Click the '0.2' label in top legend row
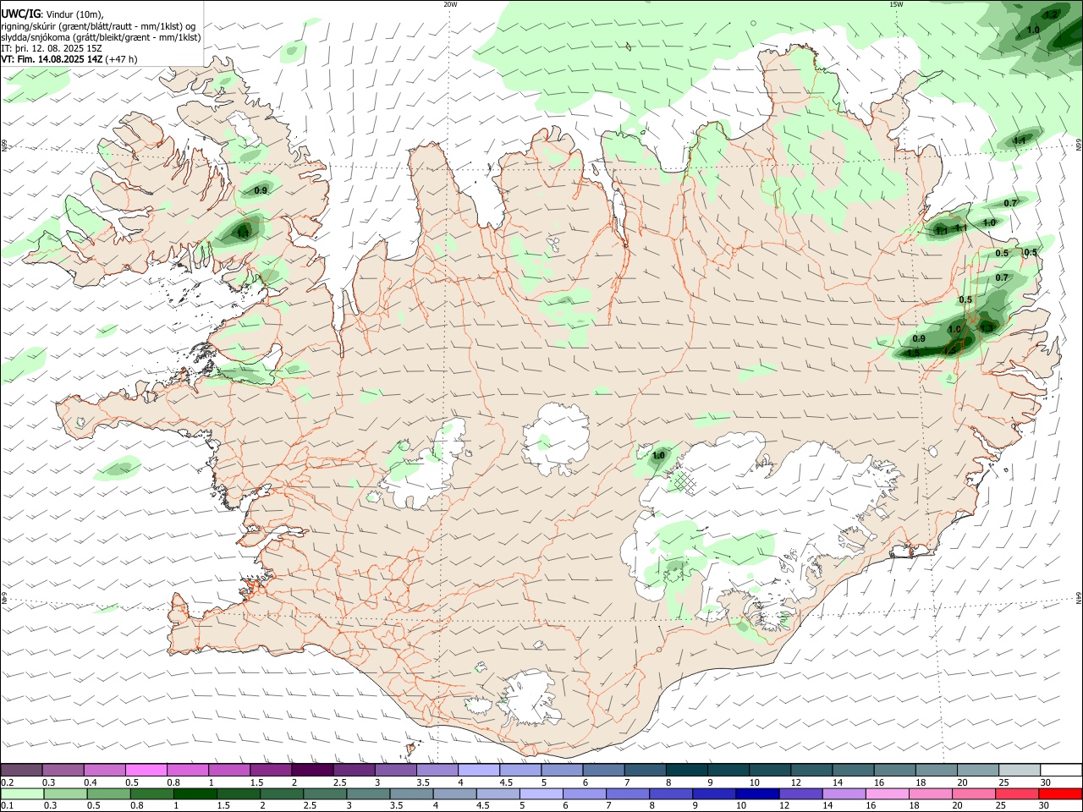This screenshot has height=812, width=1083. pyautogui.click(x=7, y=782)
